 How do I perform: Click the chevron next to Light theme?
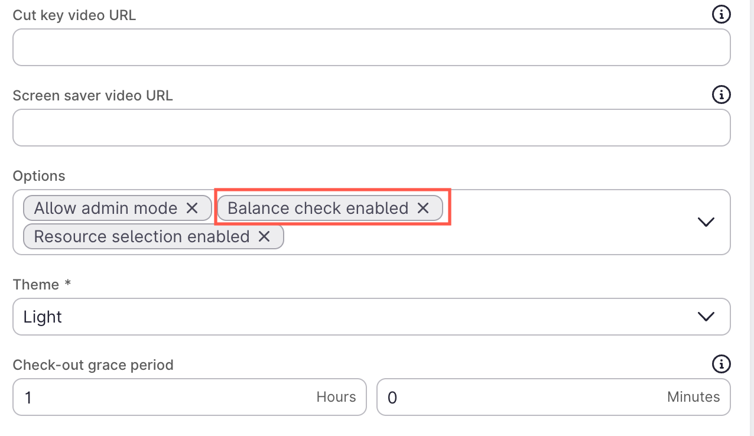tap(706, 317)
